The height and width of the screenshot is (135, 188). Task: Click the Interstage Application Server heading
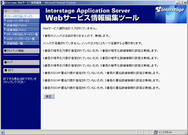point(88,11)
